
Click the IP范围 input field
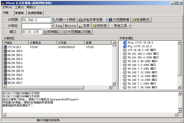click(x=36, y=20)
